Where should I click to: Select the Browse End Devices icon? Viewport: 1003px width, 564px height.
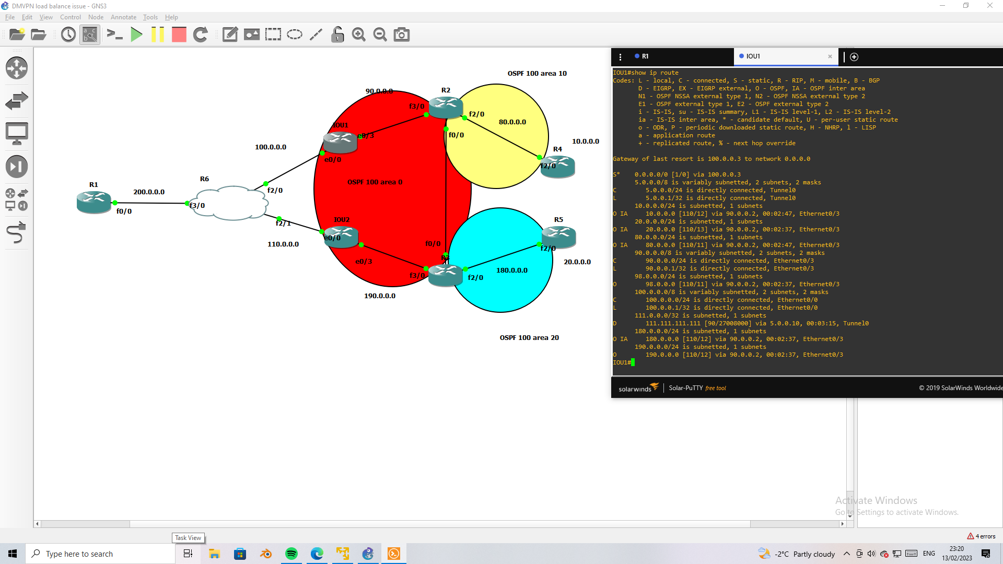17,133
